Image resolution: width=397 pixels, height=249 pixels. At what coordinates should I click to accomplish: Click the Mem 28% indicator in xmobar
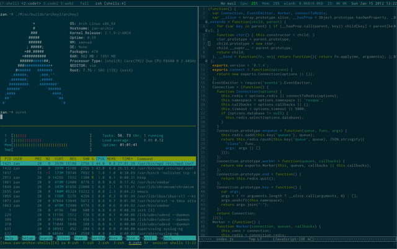[271, 3]
